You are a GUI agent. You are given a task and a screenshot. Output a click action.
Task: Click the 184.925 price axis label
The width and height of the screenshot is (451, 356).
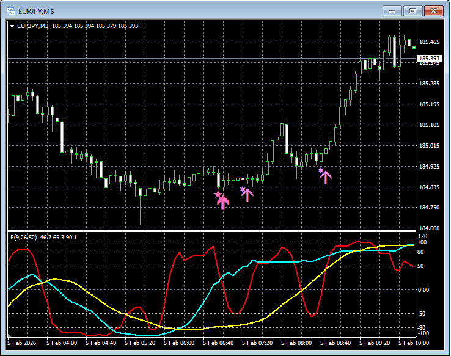pos(429,166)
